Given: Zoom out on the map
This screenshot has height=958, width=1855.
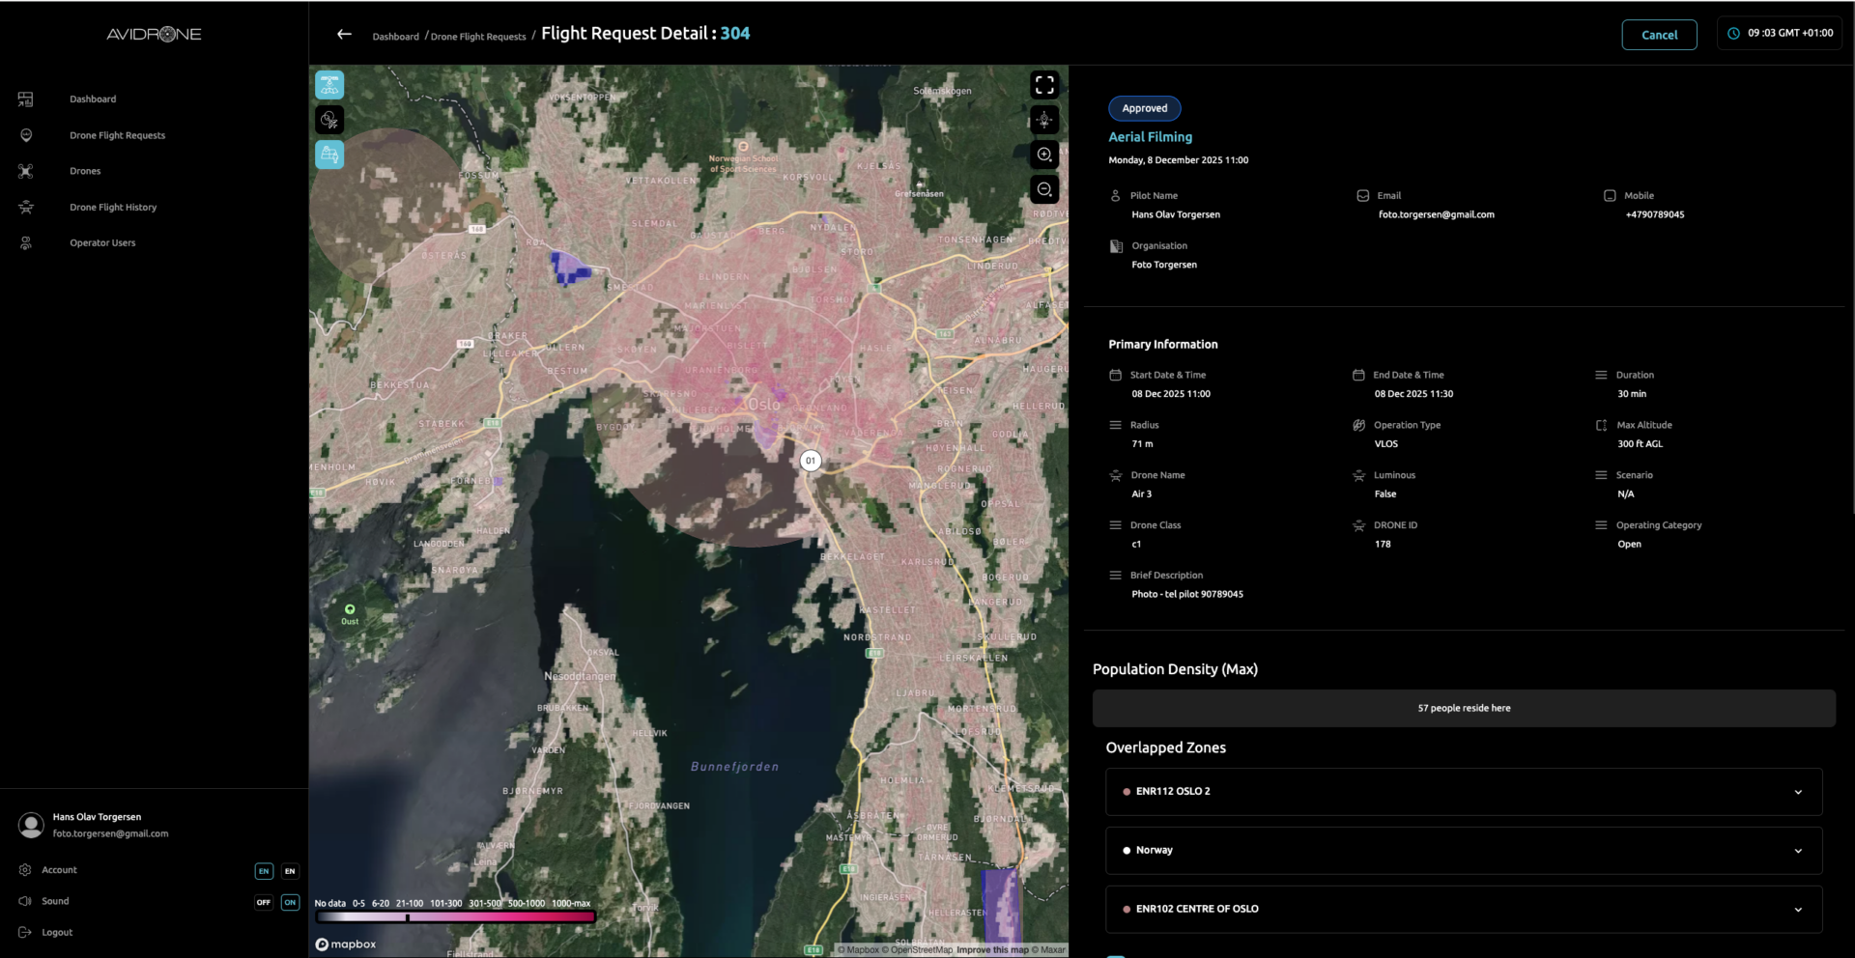Looking at the screenshot, I should coord(1044,189).
